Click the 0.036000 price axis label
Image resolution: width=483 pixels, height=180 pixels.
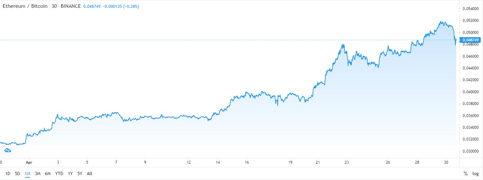tap(470, 116)
